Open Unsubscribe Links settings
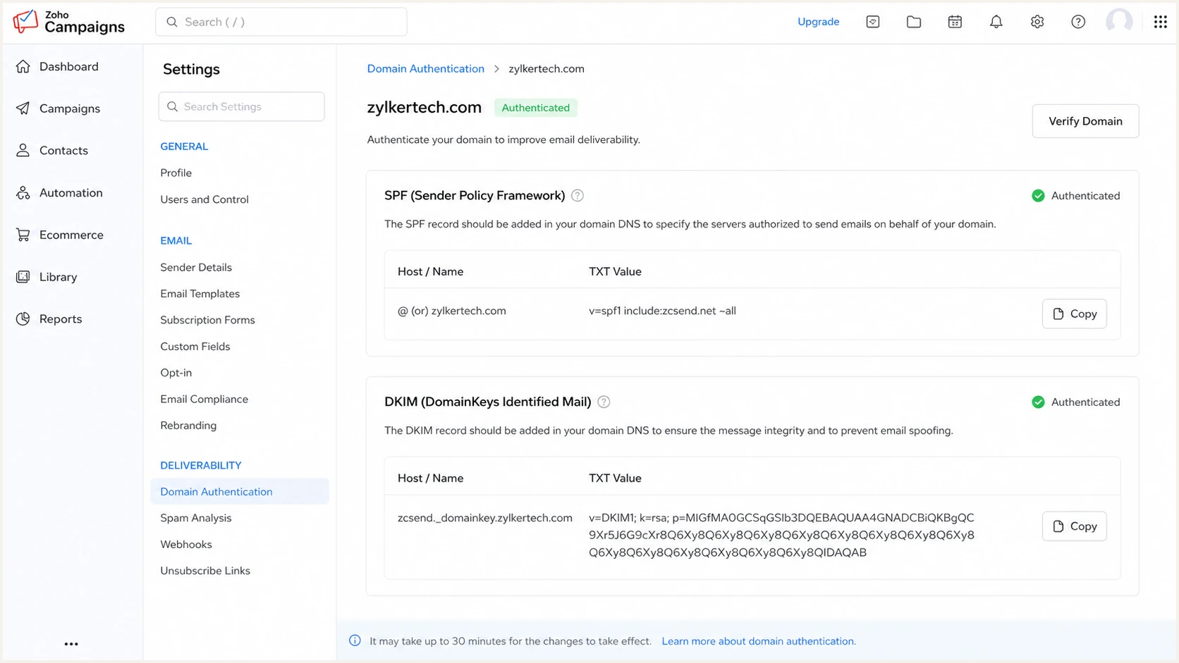 pos(205,571)
